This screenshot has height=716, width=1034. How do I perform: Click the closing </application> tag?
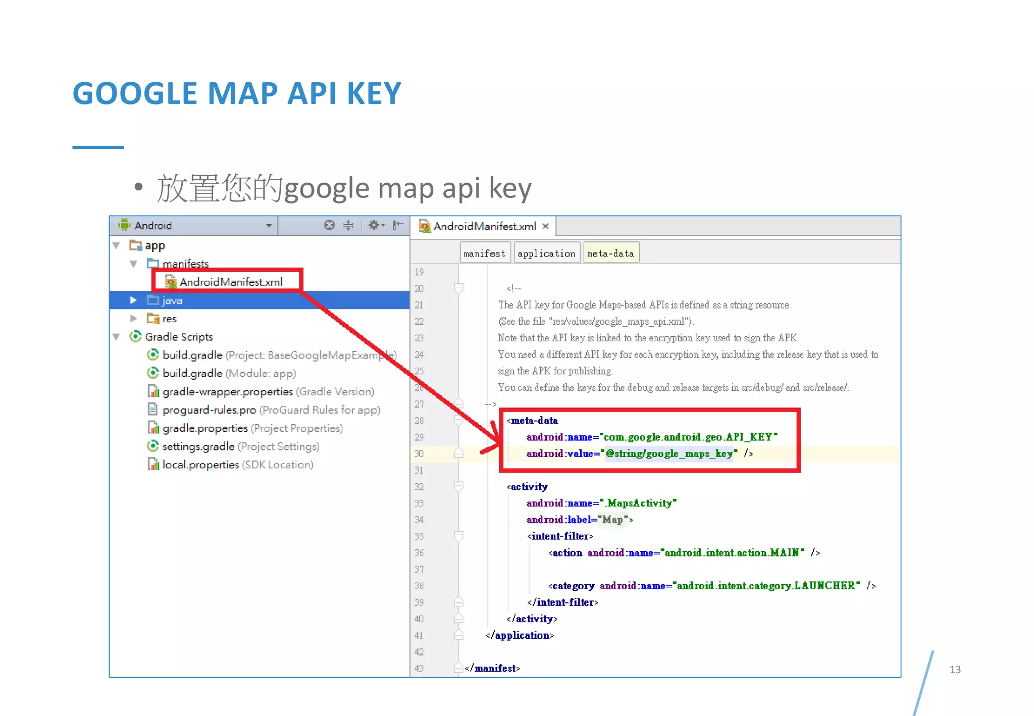tap(520, 635)
